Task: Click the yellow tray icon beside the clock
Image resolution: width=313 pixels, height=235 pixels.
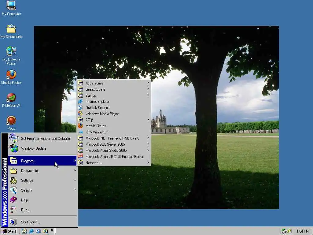Action: click(289, 231)
